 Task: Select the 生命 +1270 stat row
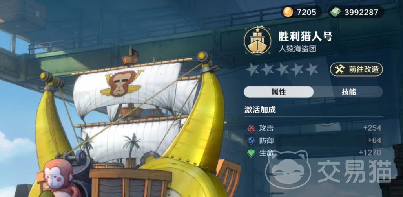click(314, 153)
